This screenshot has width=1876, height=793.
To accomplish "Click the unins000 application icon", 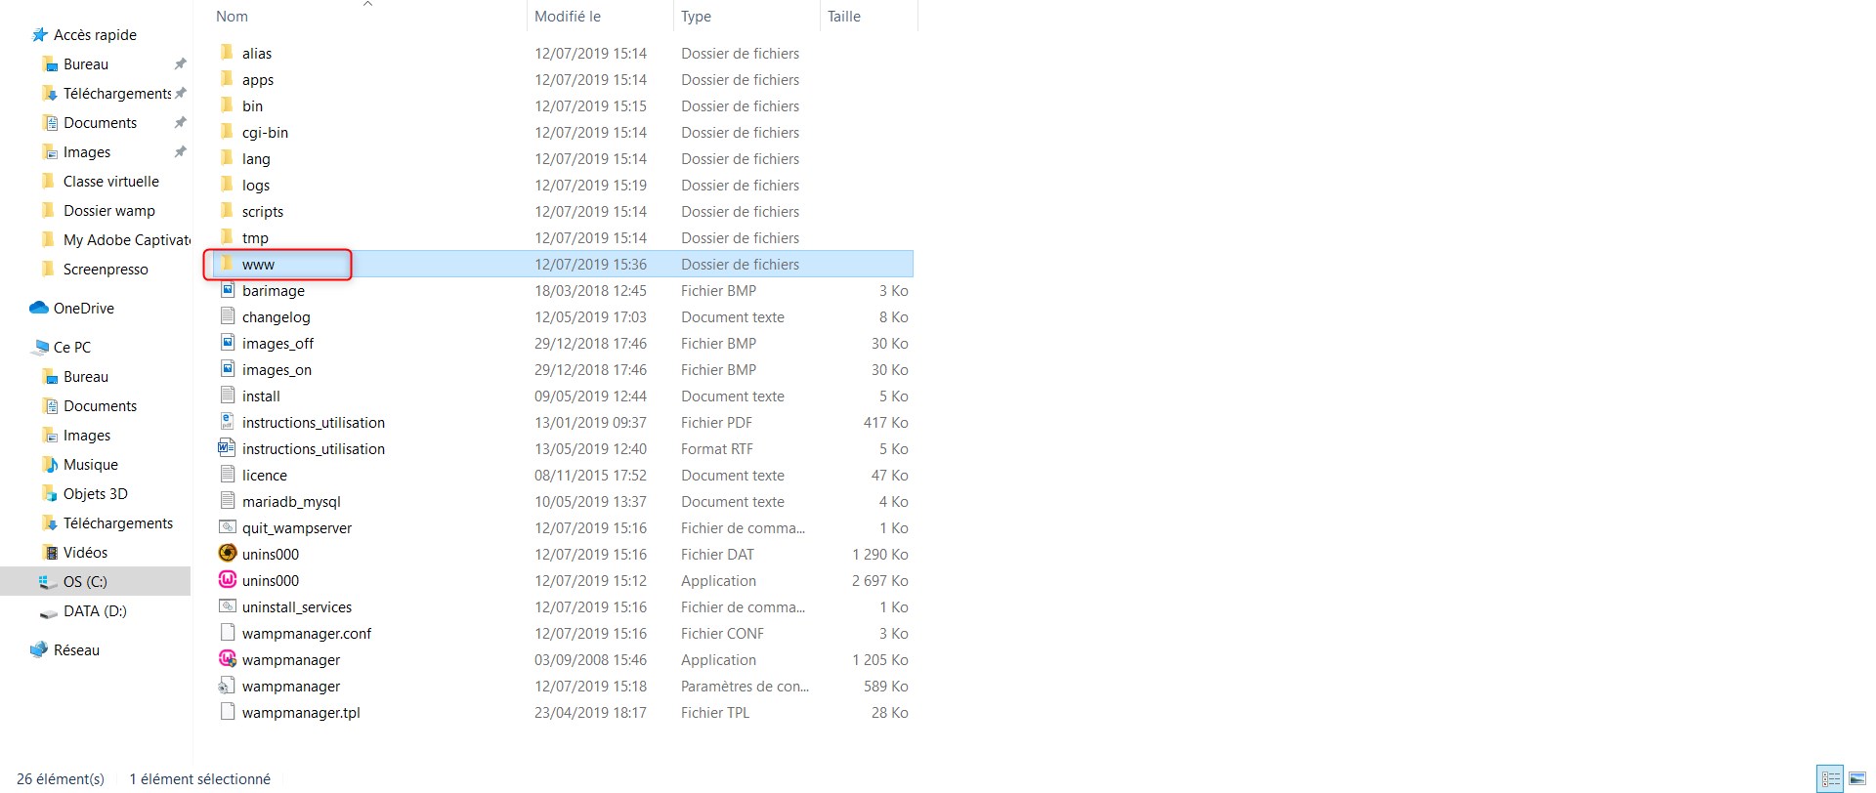I will pos(227,580).
